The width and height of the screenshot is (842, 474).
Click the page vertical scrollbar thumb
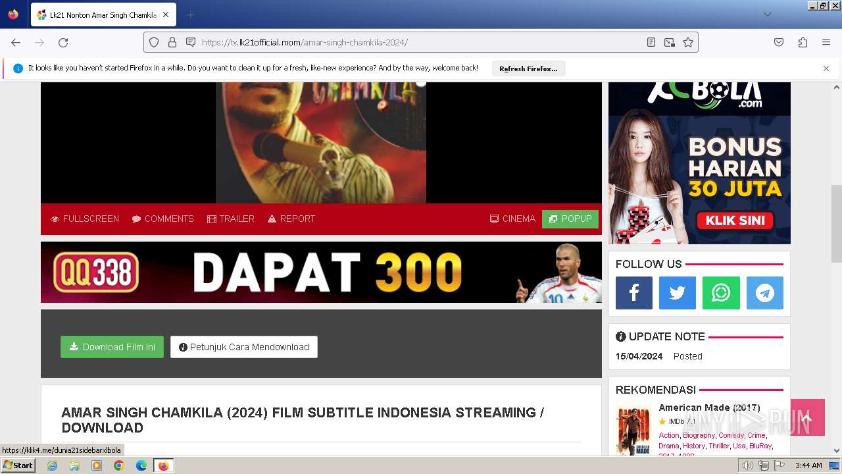[837, 224]
